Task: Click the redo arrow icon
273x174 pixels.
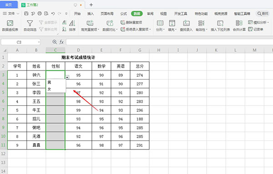Action: (x=60, y=14)
